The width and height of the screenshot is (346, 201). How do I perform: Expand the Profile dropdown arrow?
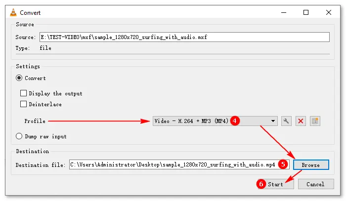pos(274,121)
